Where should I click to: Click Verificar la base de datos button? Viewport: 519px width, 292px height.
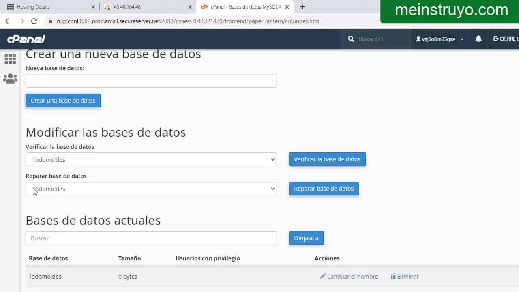(327, 159)
